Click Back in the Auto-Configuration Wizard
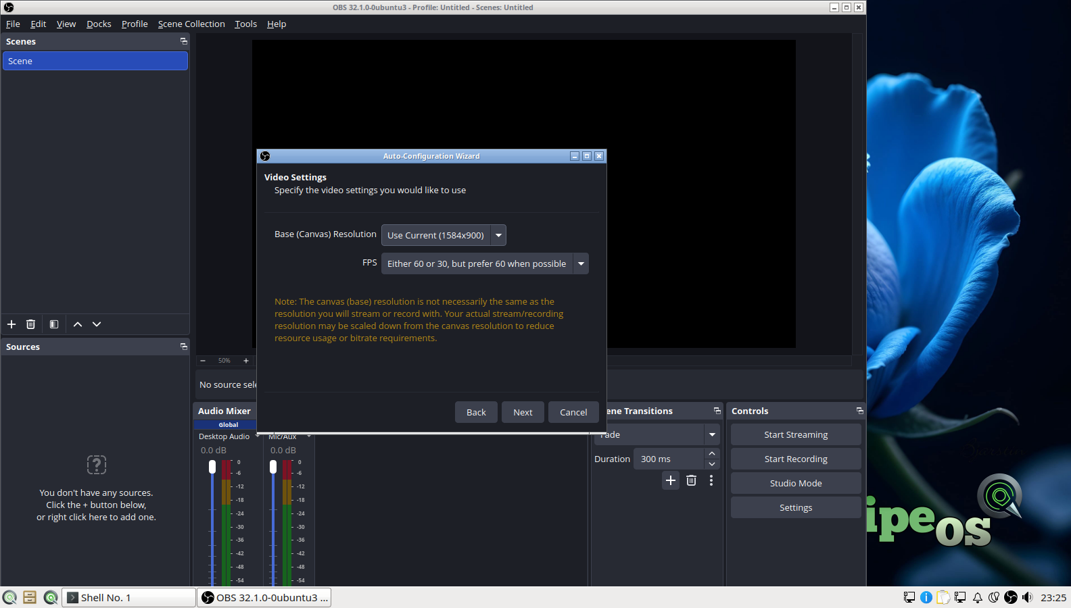The image size is (1071, 608). [476, 412]
